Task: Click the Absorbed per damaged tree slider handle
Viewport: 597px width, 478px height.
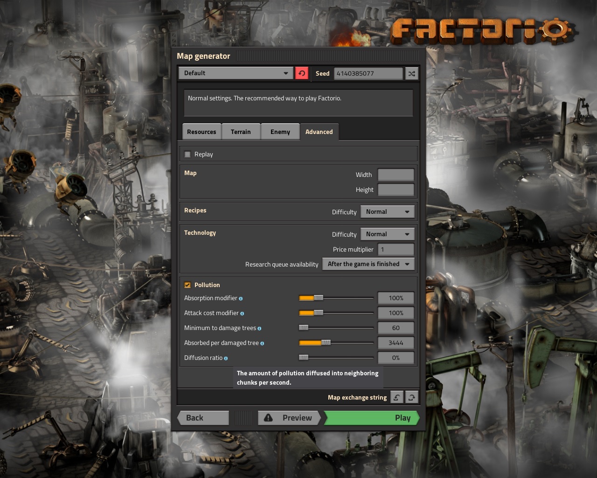Action: (326, 343)
